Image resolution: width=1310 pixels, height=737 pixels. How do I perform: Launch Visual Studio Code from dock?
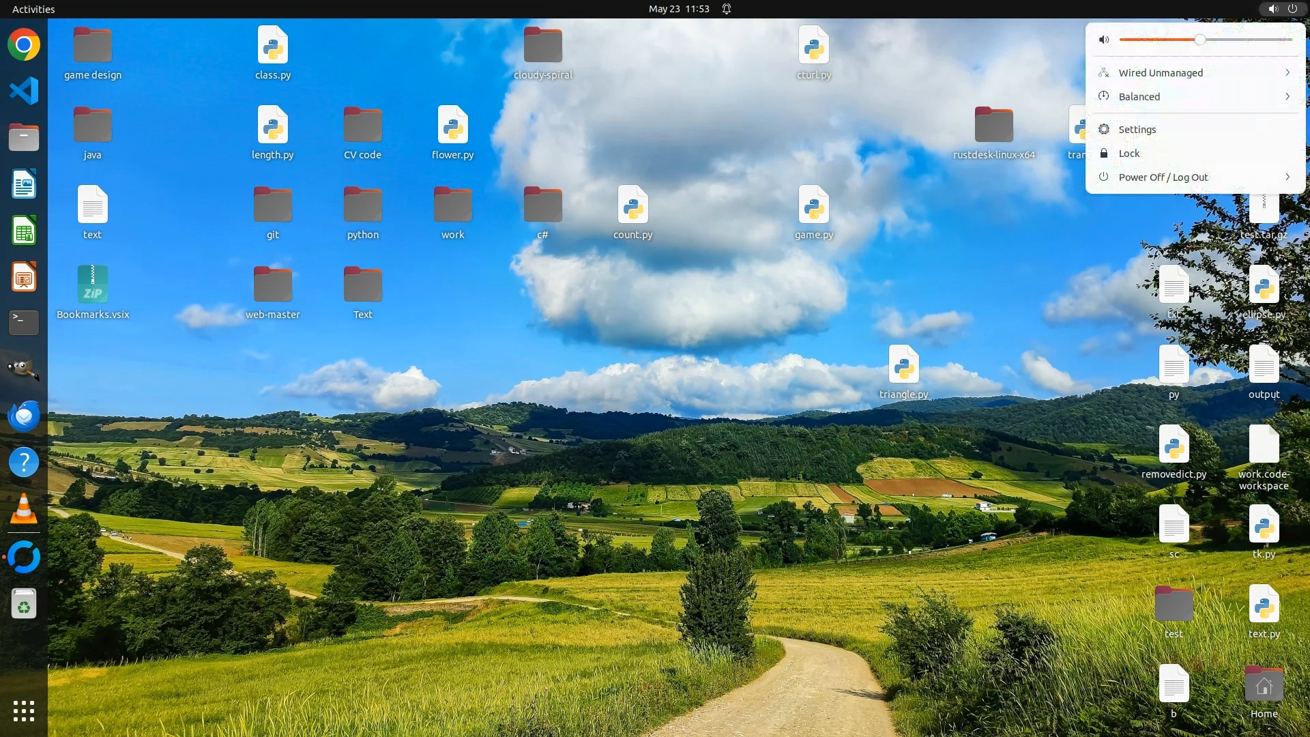click(x=24, y=91)
